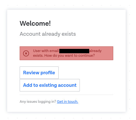Click the Welcome! heading
136x120 pixels.
point(35,23)
